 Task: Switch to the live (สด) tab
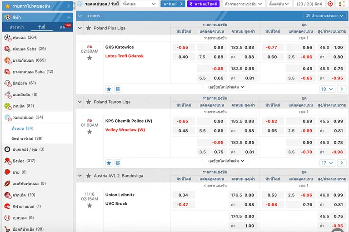click(x=62, y=27)
